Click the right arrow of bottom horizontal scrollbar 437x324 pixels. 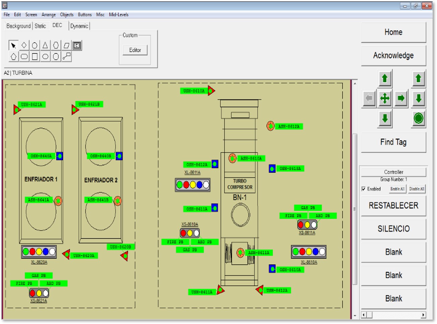click(x=424, y=315)
